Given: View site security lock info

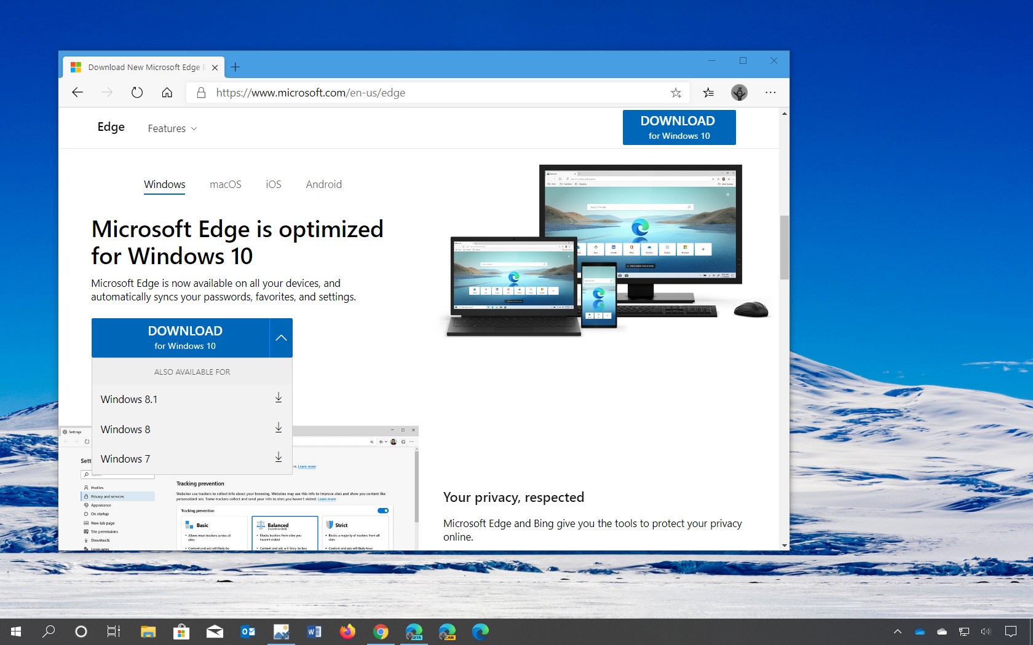Looking at the screenshot, I should [200, 93].
